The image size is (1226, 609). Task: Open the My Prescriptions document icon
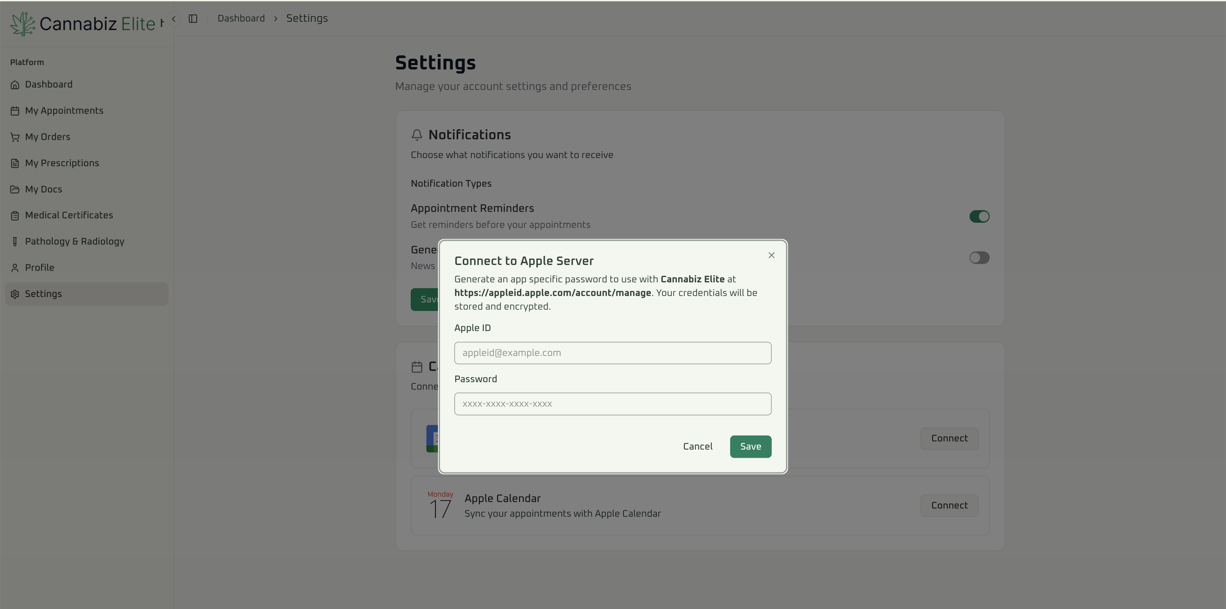(15, 163)
